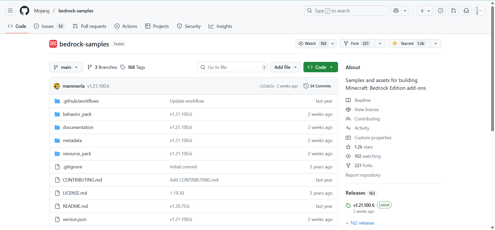Open the Custom properties link
495x230 pixels.
click(373, 138)
